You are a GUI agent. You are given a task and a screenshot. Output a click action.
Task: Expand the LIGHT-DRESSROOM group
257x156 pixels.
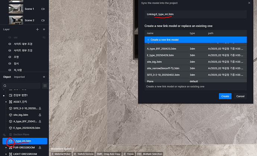(6, 154)
